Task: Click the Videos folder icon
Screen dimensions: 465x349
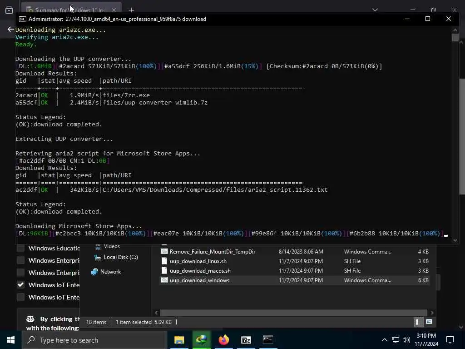Action: (98, 246)
